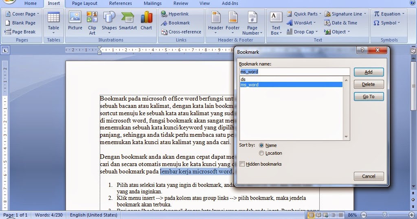
Task: Switch to the Home tab
Action: [30, 3]
